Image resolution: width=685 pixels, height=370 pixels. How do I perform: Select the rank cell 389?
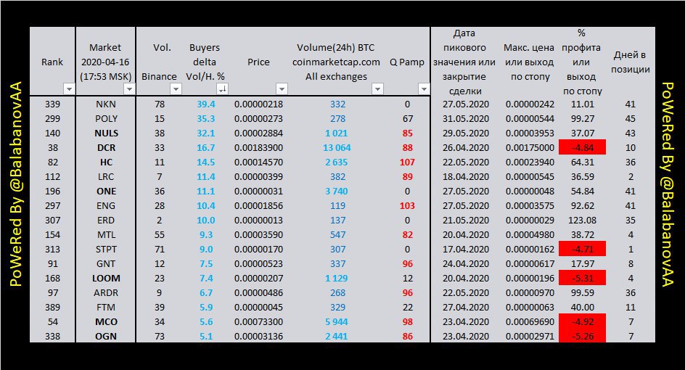[x=52, y=307]
